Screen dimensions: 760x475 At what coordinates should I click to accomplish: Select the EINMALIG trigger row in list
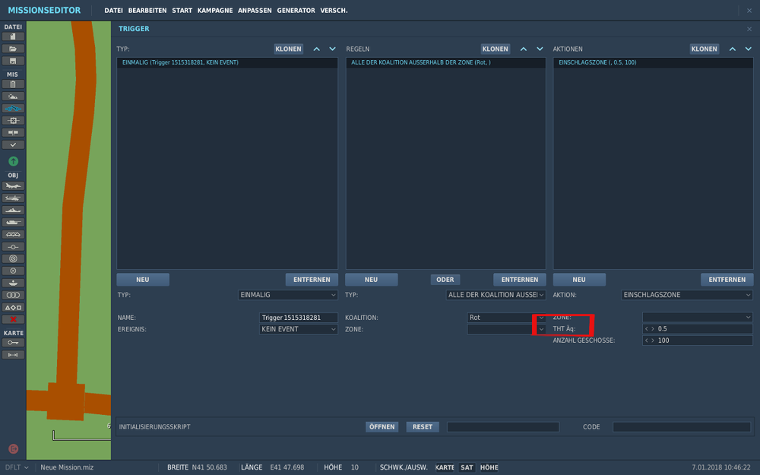pos(227,62)
